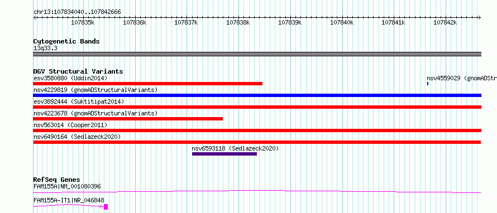Click the esv3580880 (Uddin2014) variant label

pos(70,78)
